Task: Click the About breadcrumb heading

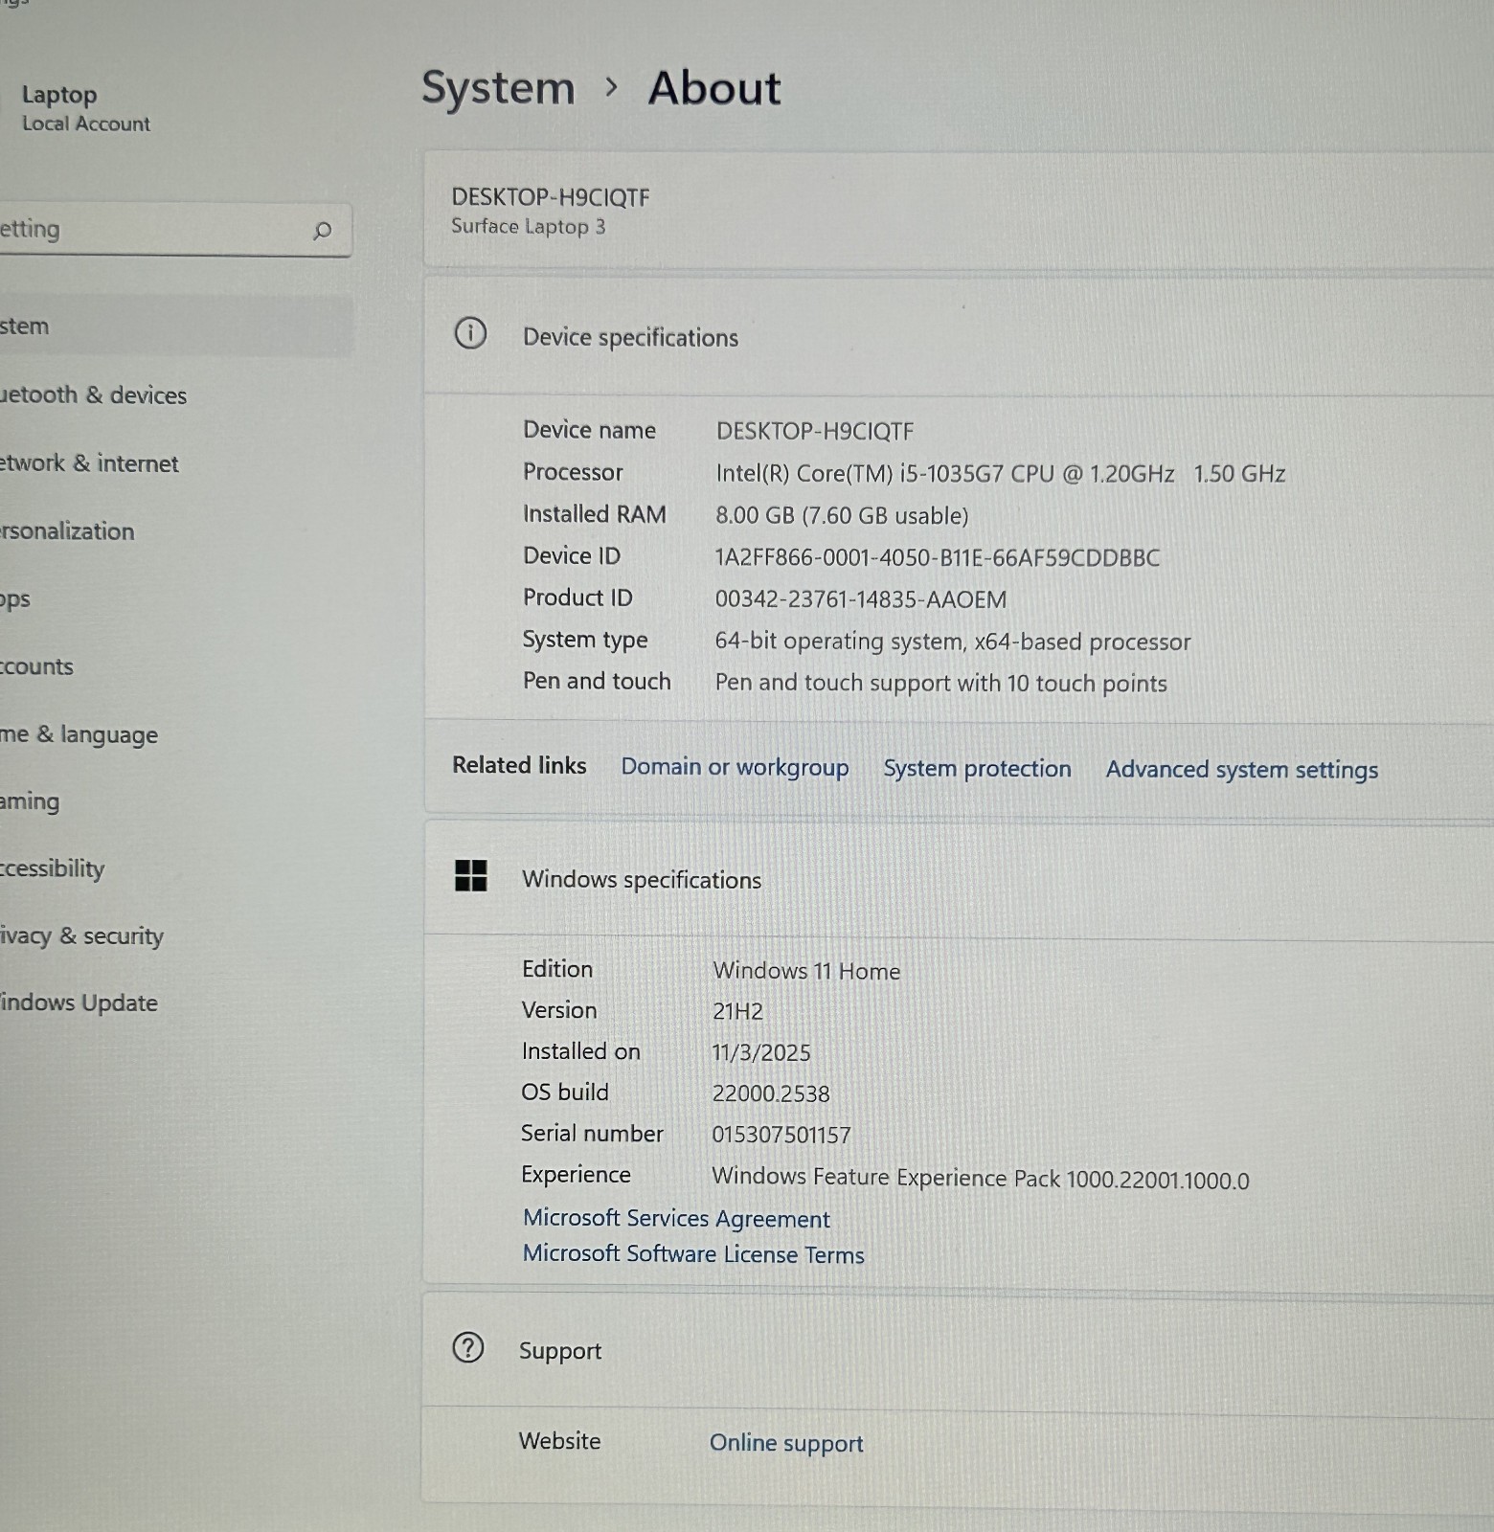Action: coord(714,88)
